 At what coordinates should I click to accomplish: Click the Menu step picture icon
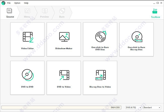click(x=27, y=11)
